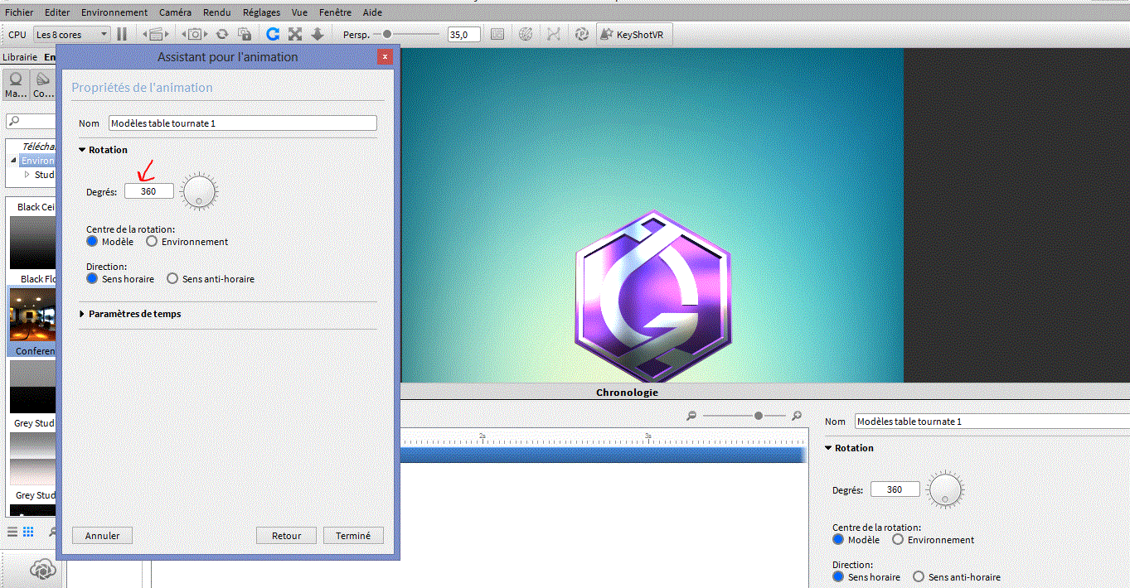The image size is (1130, 588).
Task: Click the swirl icon before KeyShotVR
Action: point(582,34)
